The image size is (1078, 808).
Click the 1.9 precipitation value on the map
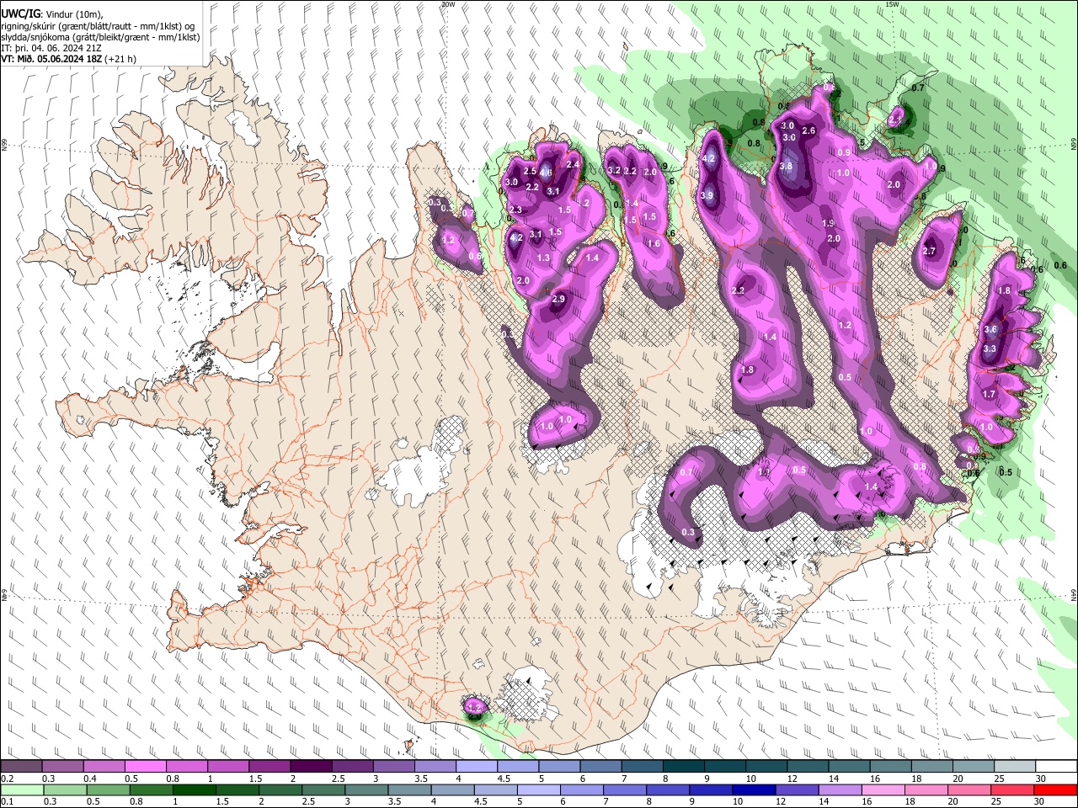click(x=828, y=223)
